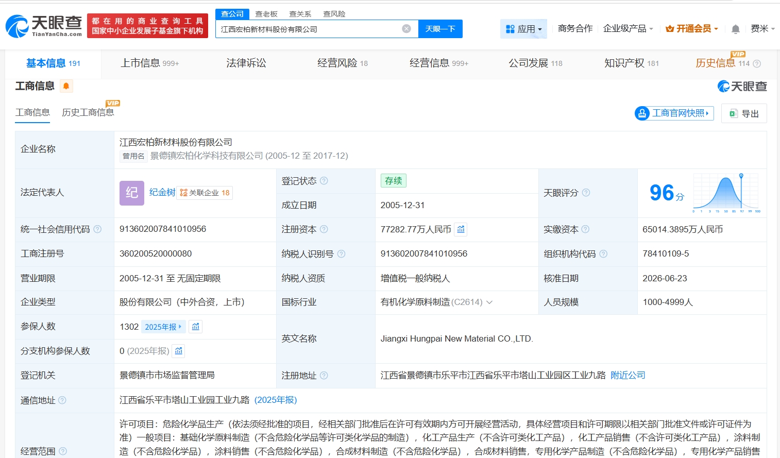780x458 pixels.
Task: Open the chart icon for 分支机构参保人数
Action: point(179,351)
